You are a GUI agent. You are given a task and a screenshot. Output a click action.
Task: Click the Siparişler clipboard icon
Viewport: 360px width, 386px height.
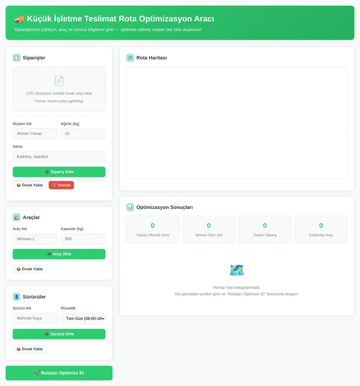point(16,58)
